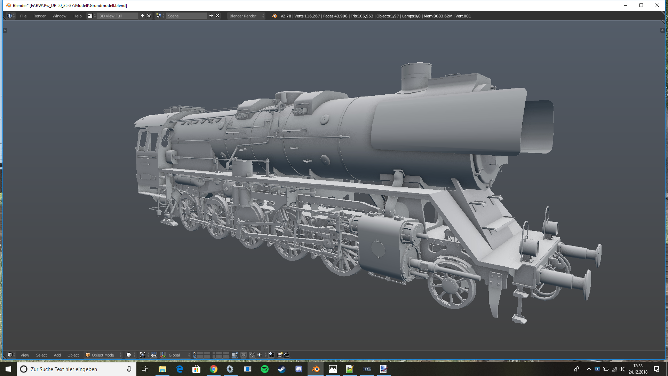
Task: Click the OpenGL render animation clapper icon
Action: pos(287,355)
